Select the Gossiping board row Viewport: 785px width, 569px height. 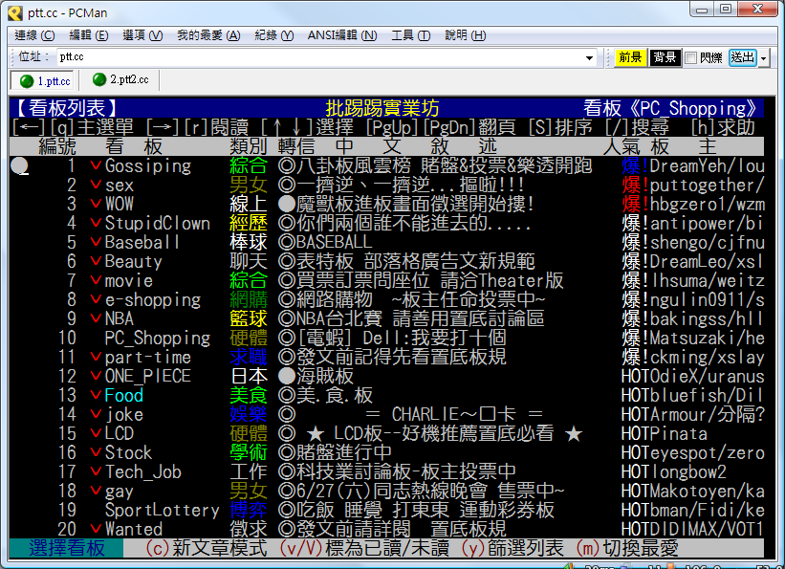(x=386, y=165)
